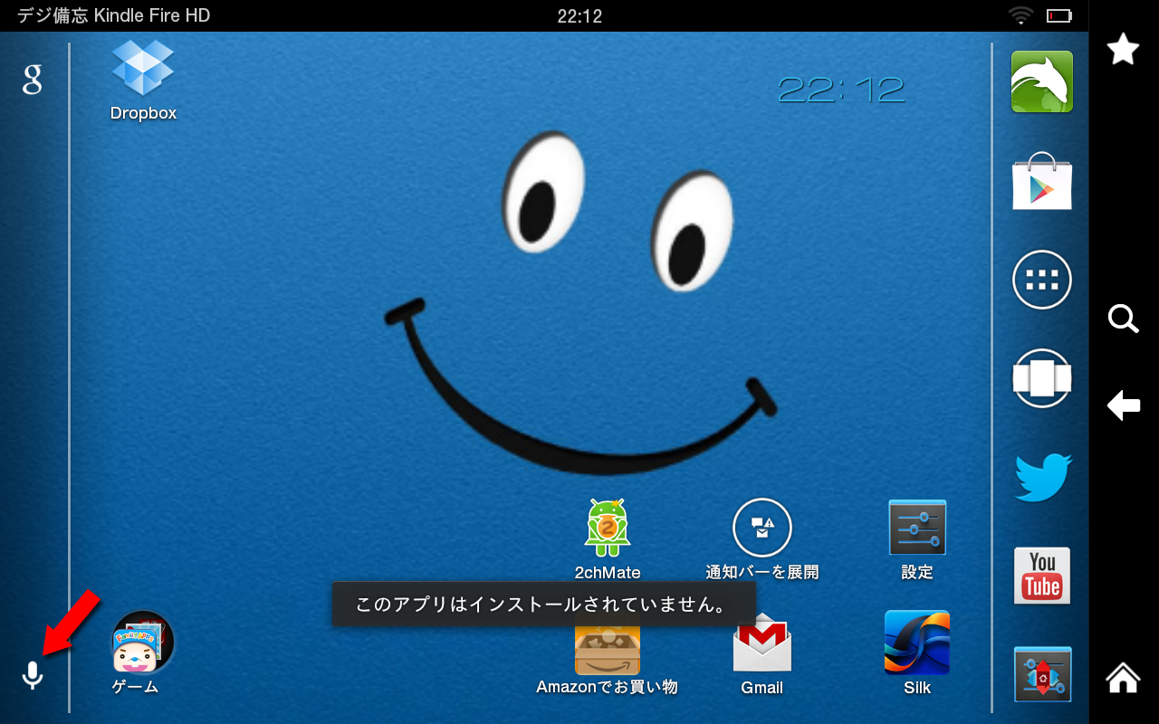Open YouTube from dock
The height and width of the screenshot is (724, 1159).
tap(1042, 576)
